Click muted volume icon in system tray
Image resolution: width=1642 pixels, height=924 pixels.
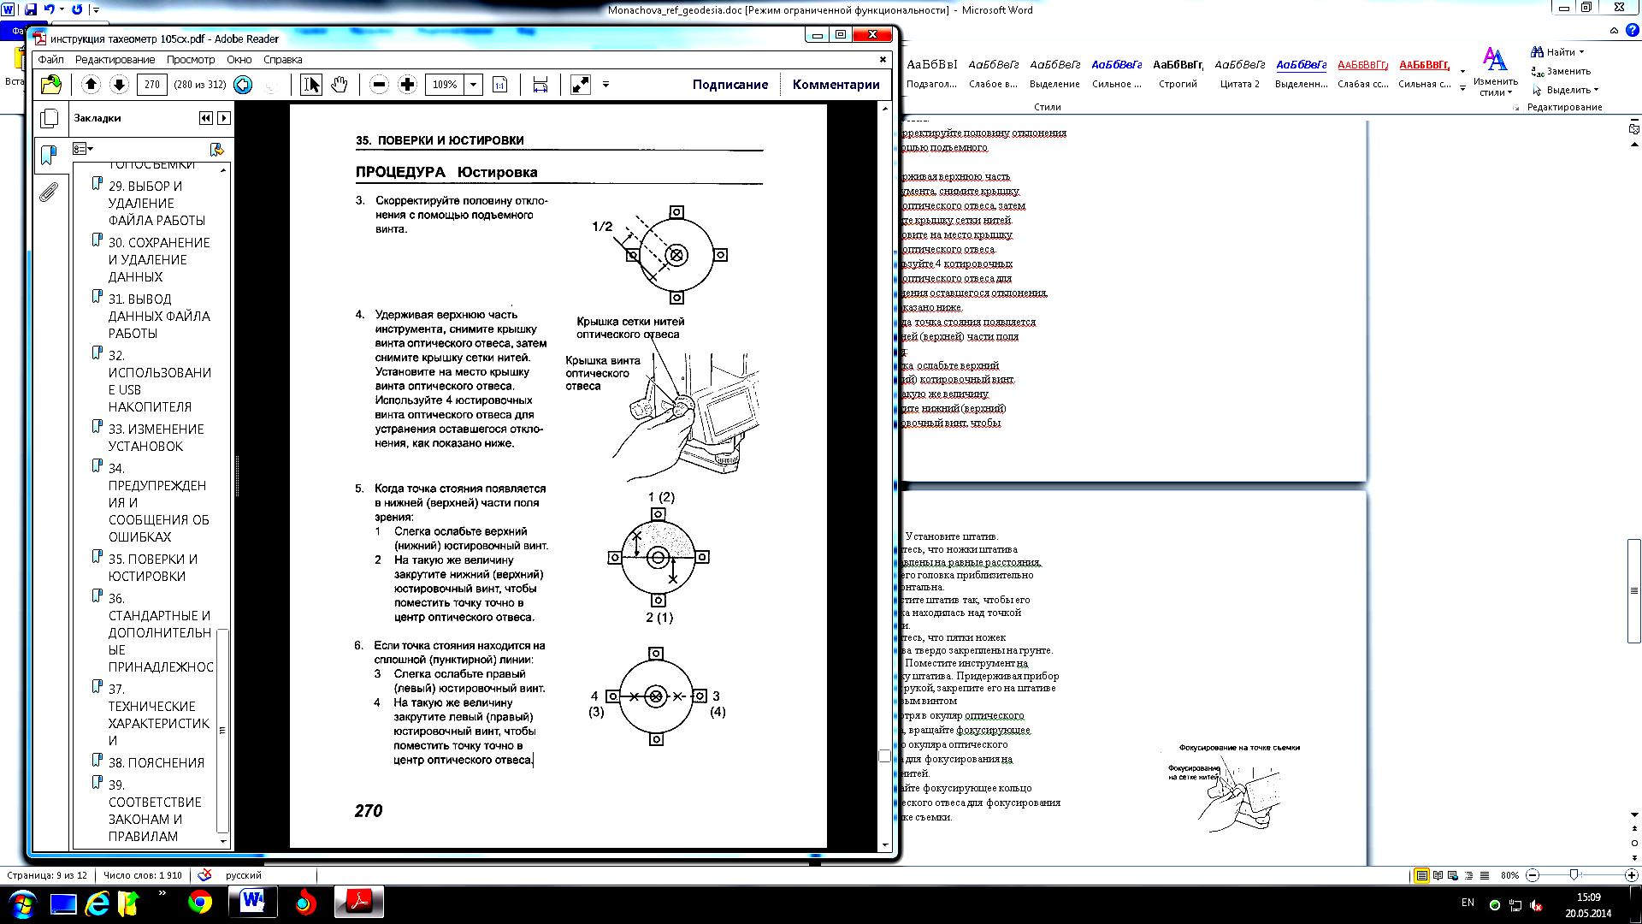tap(1536, 905)
